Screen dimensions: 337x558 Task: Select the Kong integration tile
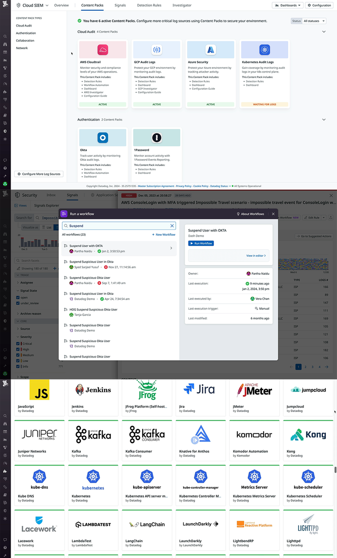pyautogui.click(x=308, y=440)
